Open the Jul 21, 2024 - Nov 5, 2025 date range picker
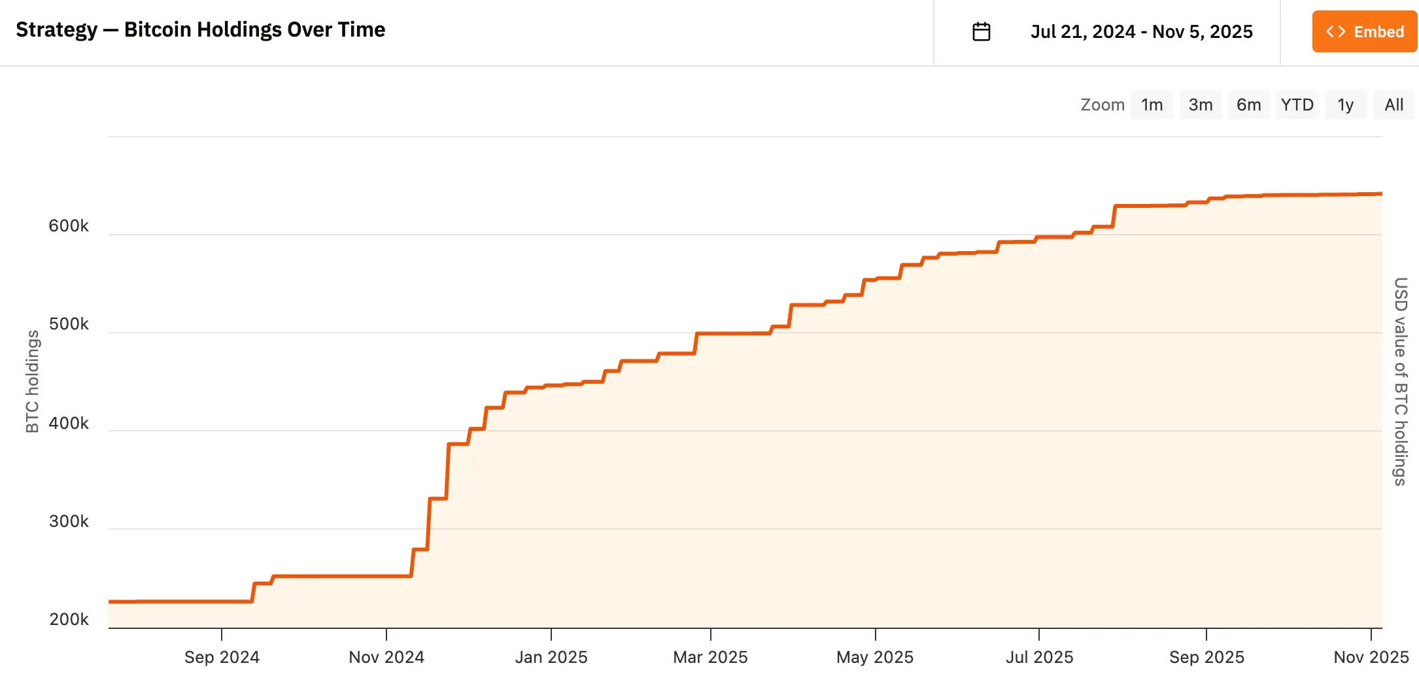The width and height of the screenshot is (1419, 676). 1141,31
